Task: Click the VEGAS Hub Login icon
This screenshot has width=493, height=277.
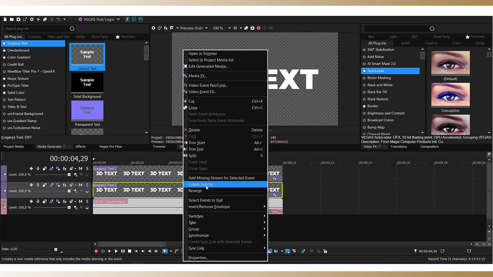Action: pyautogui.click(x=80, y=19)
